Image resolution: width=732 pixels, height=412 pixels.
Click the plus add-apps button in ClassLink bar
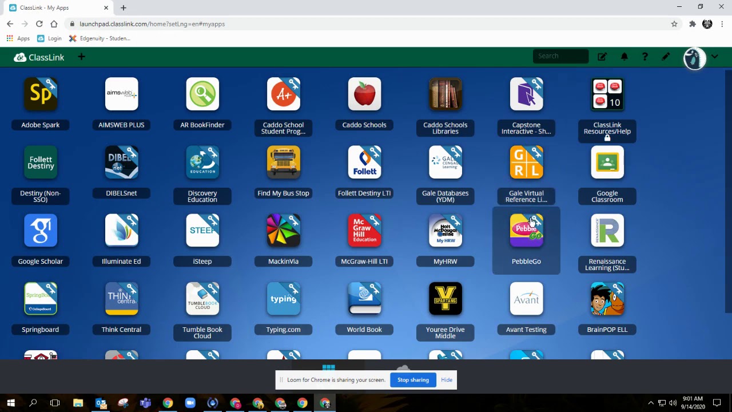pyautogui.click(x=81, y=57)
